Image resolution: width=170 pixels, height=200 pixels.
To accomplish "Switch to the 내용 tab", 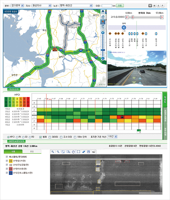I will (13, 151).
